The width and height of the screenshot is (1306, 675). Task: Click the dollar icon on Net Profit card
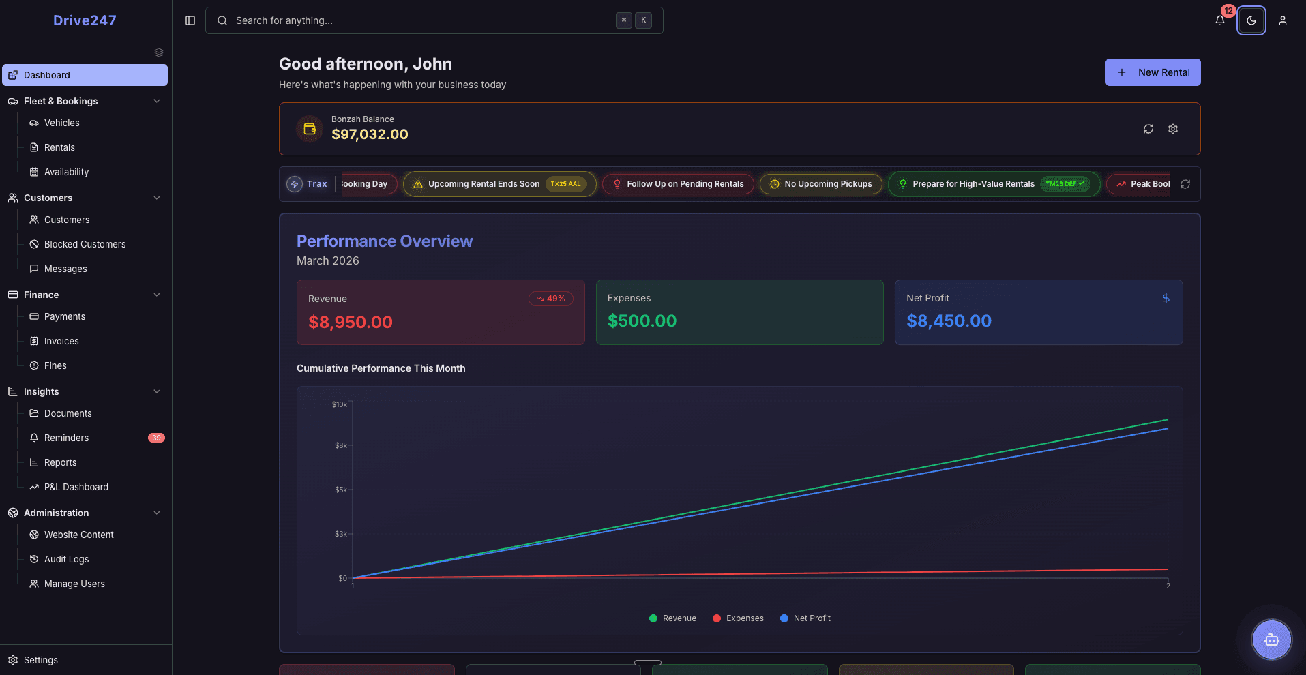pyautogui.click(x=1166, y=298)
